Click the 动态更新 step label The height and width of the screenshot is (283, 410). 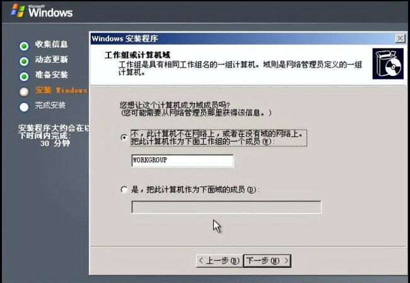pos(52,59)
